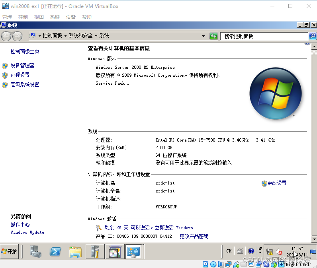Click the server tools taskbar icon

[x=95, y=251]
